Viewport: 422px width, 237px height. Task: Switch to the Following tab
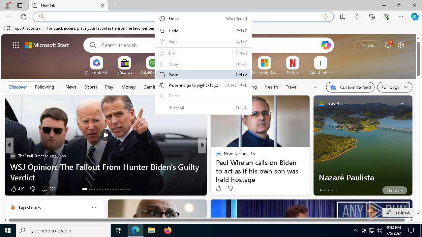tap(45, 87)
